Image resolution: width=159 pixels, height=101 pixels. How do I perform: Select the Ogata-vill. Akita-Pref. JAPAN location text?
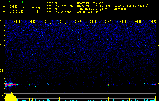[113, 6]
